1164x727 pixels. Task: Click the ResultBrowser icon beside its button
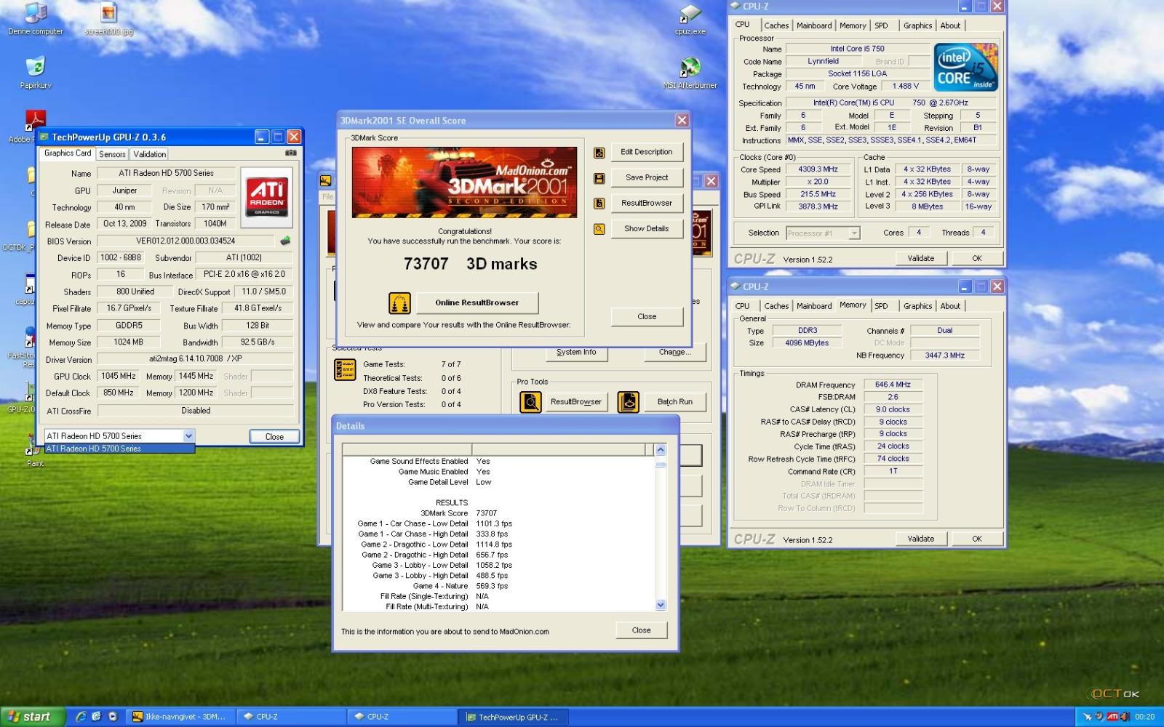coord(599,204)
